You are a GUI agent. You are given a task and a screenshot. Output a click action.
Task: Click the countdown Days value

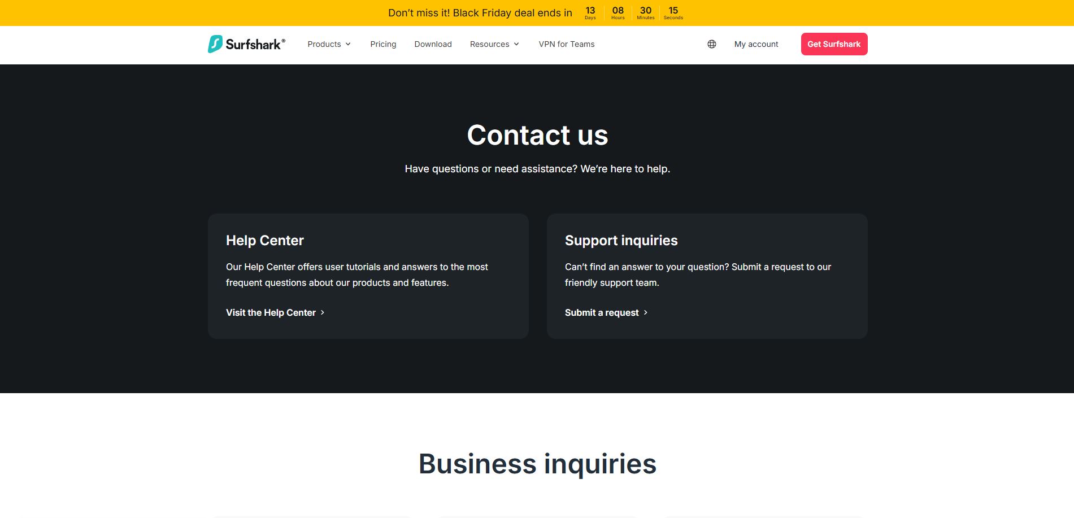pyautogui.click(x=590, y=10)
